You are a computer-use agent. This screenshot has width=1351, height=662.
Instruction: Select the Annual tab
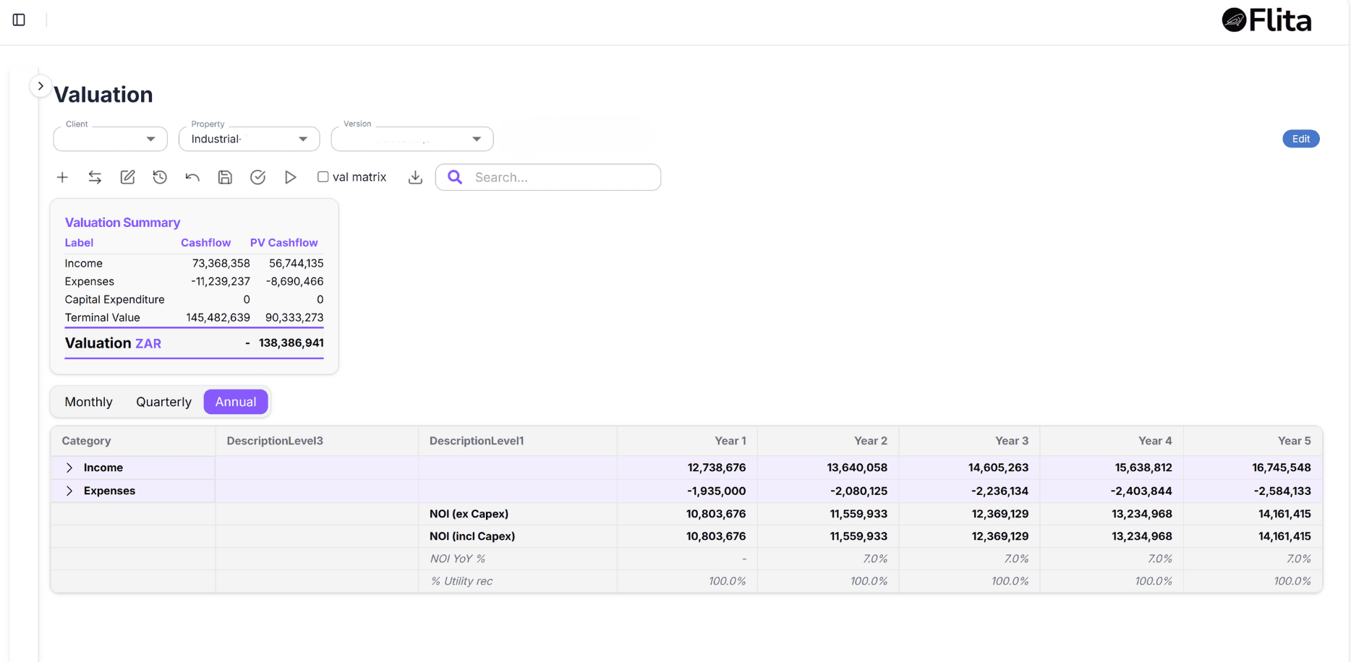click(x=236, y=401)
